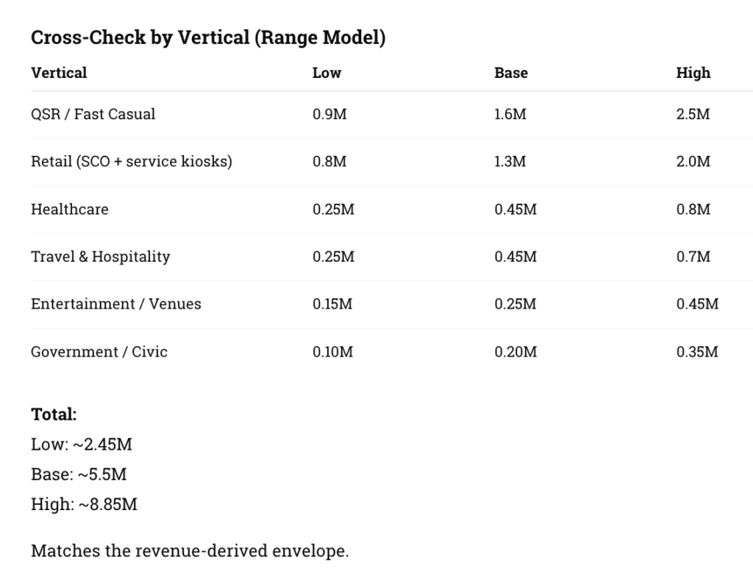Click the 'QSR / Fast Casual' row label

tap(93, 114)
